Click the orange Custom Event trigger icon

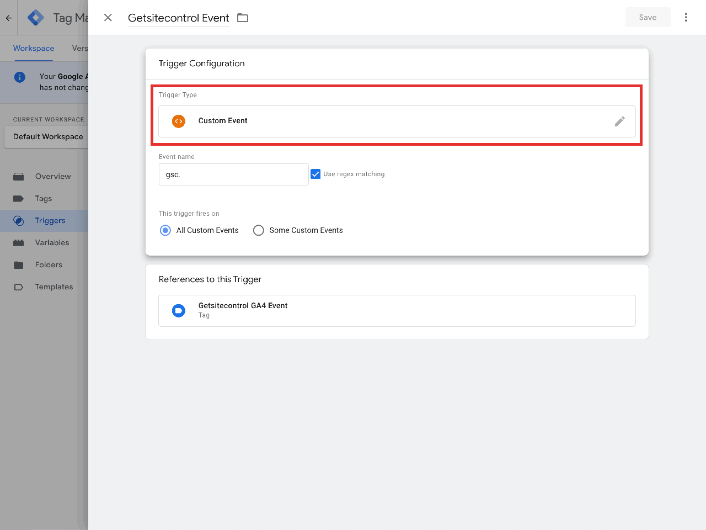178,121
